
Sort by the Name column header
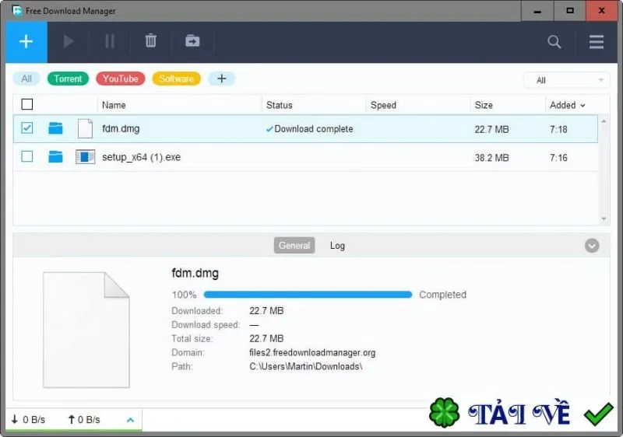tap(114, 105)
